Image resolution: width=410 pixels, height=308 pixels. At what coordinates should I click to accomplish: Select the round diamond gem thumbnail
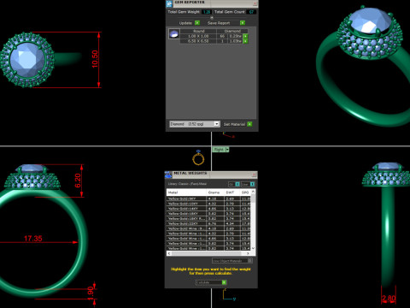173,33
